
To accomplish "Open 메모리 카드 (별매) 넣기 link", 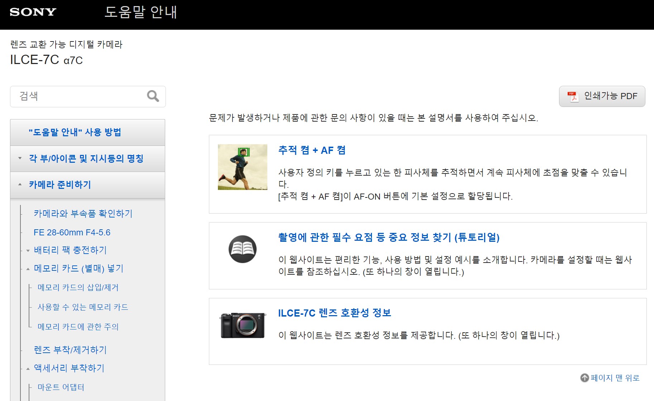I will 78,268.
